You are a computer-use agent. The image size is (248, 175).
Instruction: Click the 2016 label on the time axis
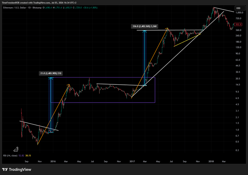pos(53,162)
